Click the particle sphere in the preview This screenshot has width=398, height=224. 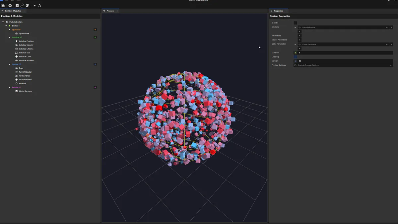coord(185,118)
